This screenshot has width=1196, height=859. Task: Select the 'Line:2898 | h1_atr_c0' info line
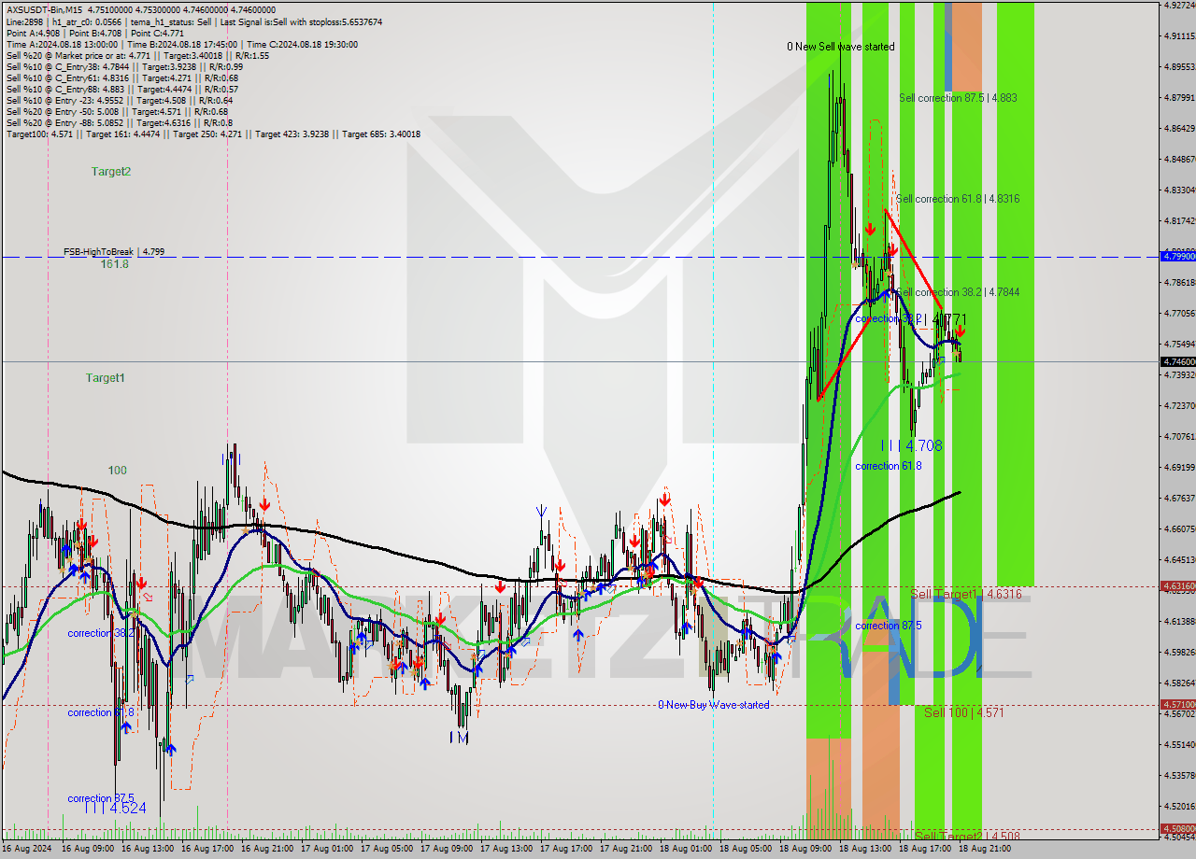point(193,21)
